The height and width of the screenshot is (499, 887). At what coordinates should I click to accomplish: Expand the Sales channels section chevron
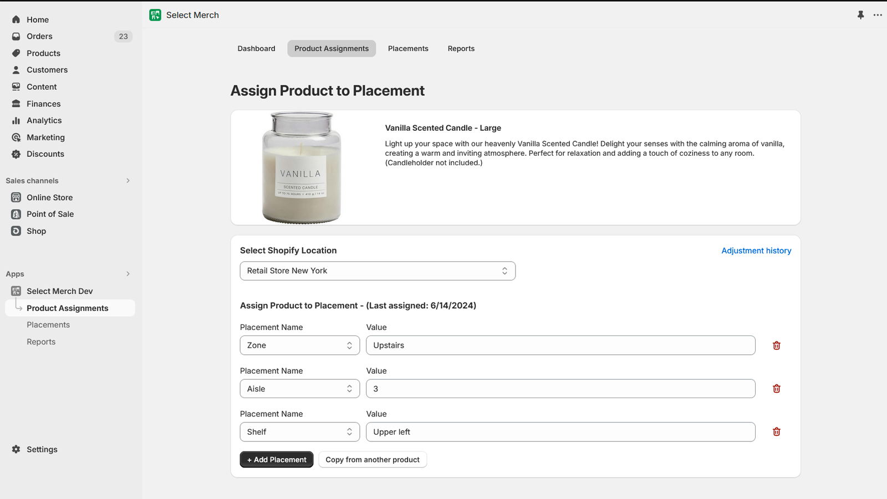[128, 181]
